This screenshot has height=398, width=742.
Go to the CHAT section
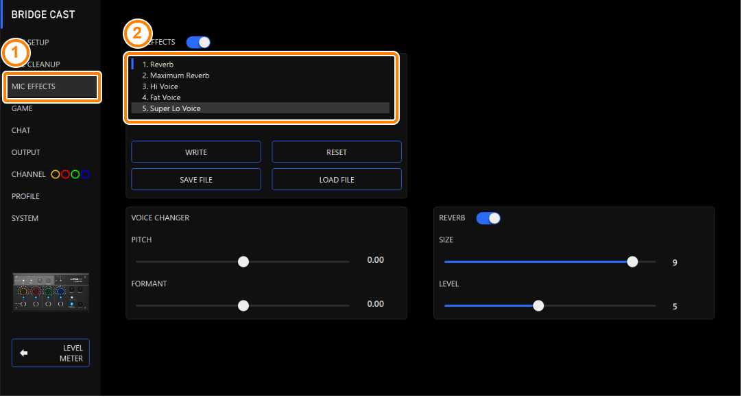pos(21,130)
